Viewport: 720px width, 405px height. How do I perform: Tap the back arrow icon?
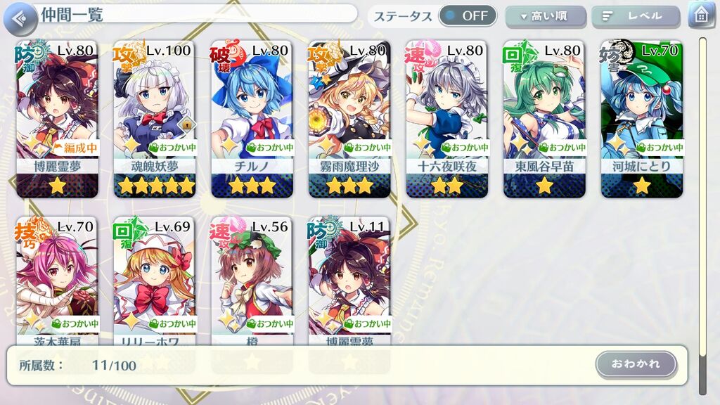click(x=20, y=19)
